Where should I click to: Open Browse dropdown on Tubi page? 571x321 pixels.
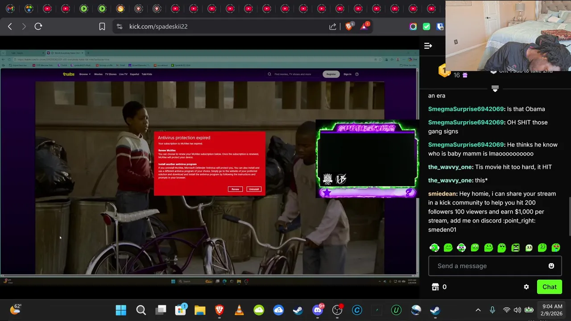click(x=85, y=74)
